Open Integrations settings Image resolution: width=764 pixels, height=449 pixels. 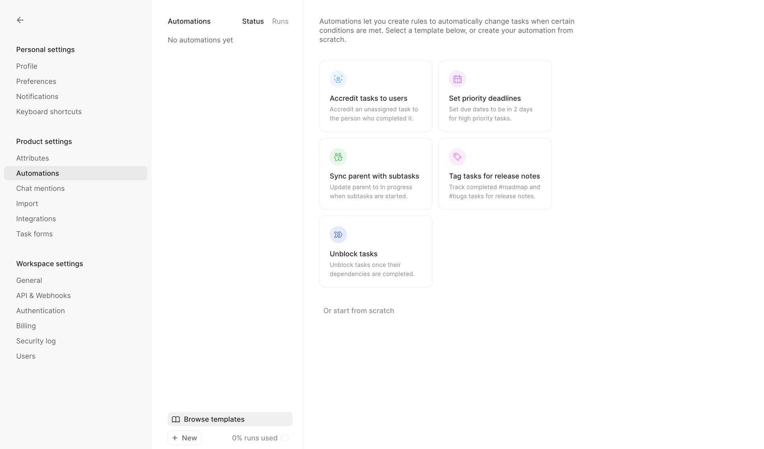[36, 219]
